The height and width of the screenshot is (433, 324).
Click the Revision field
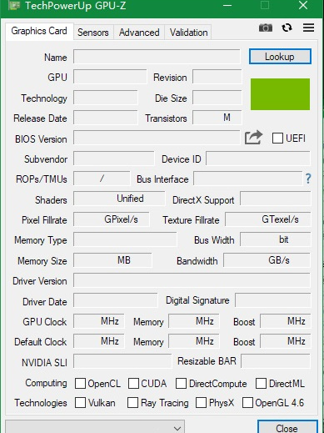pos(217,77)
